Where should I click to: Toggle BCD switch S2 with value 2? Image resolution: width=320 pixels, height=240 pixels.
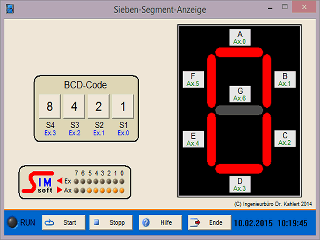click(x=98, y=106)
